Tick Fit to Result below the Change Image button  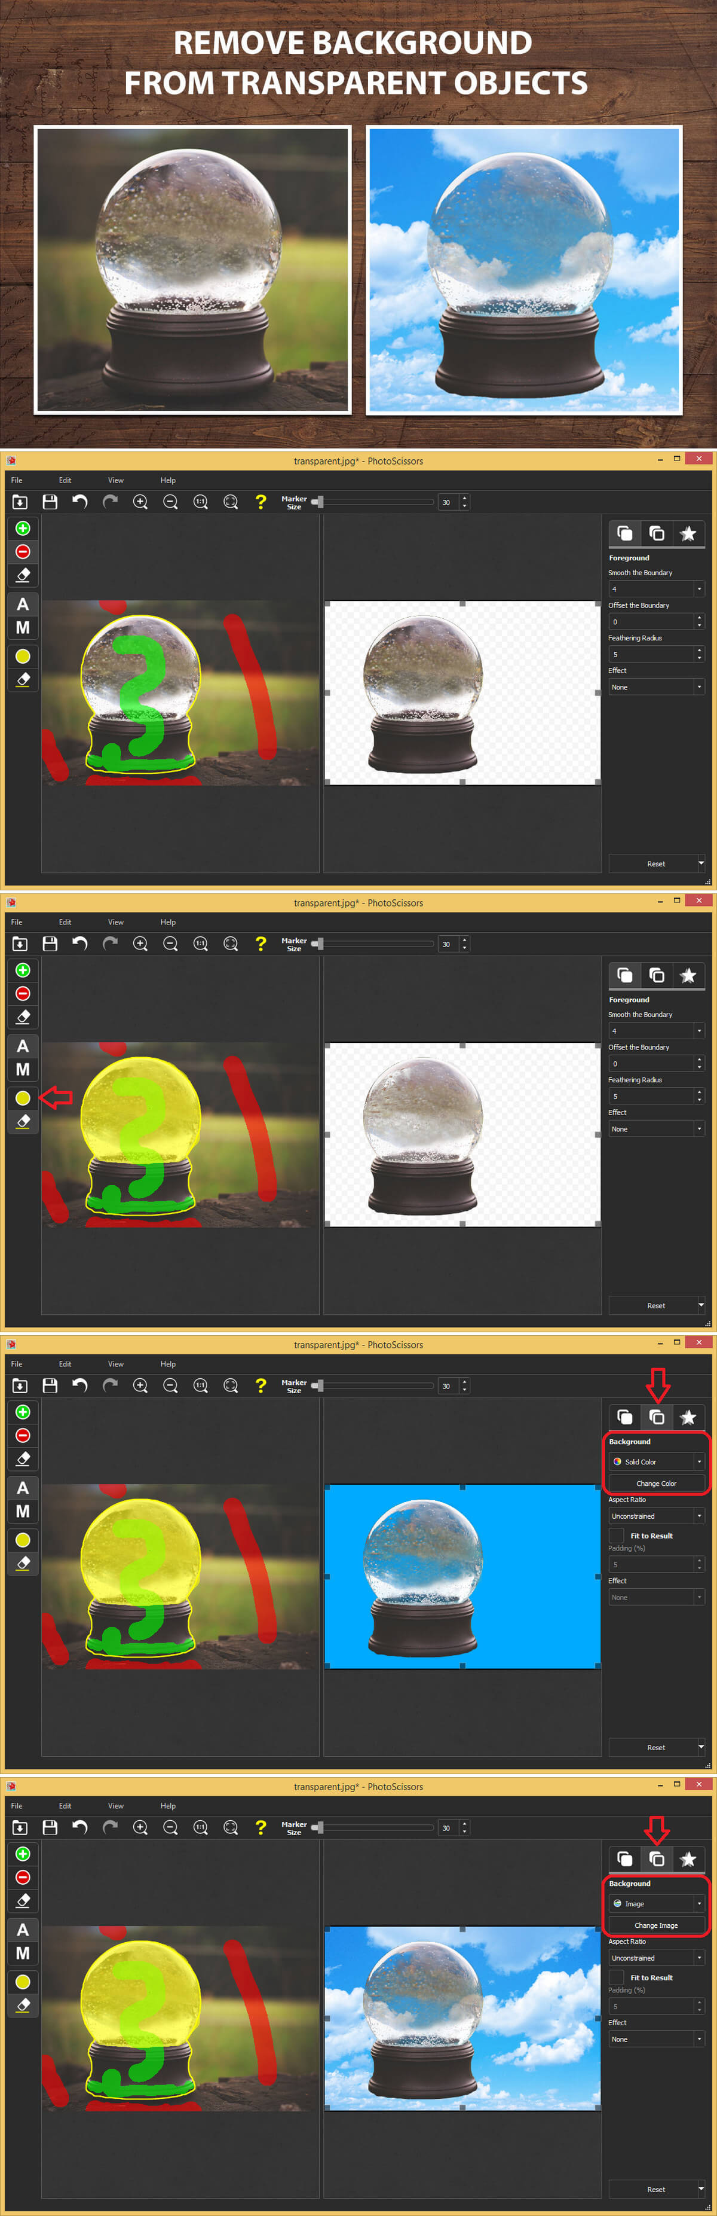coord(617,1977)
